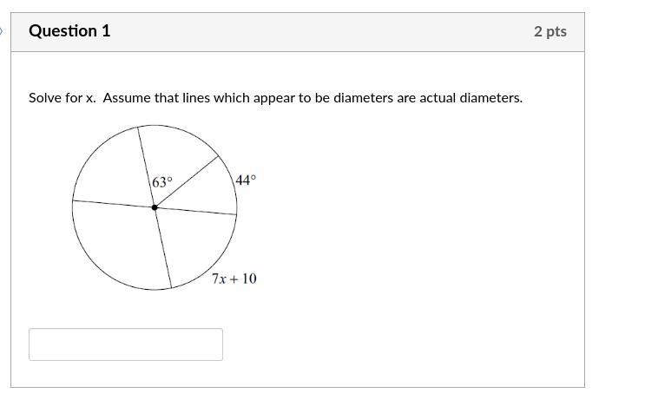Click the left endpoint of the near-horizontal diameter
Screen dimensions: 645x400
pos(73,200)
